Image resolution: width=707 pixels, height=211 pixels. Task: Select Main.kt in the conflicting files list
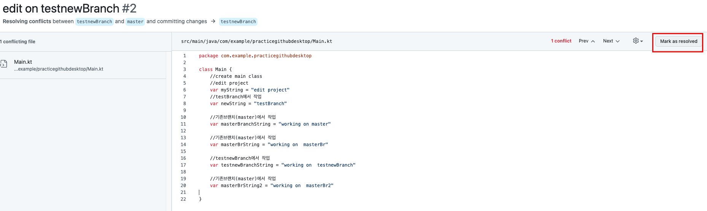coord(23,62)
